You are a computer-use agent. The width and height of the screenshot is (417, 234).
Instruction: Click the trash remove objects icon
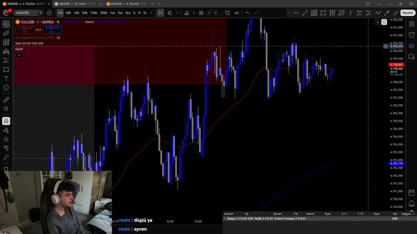pyautogui.click(x=6, y=169)
